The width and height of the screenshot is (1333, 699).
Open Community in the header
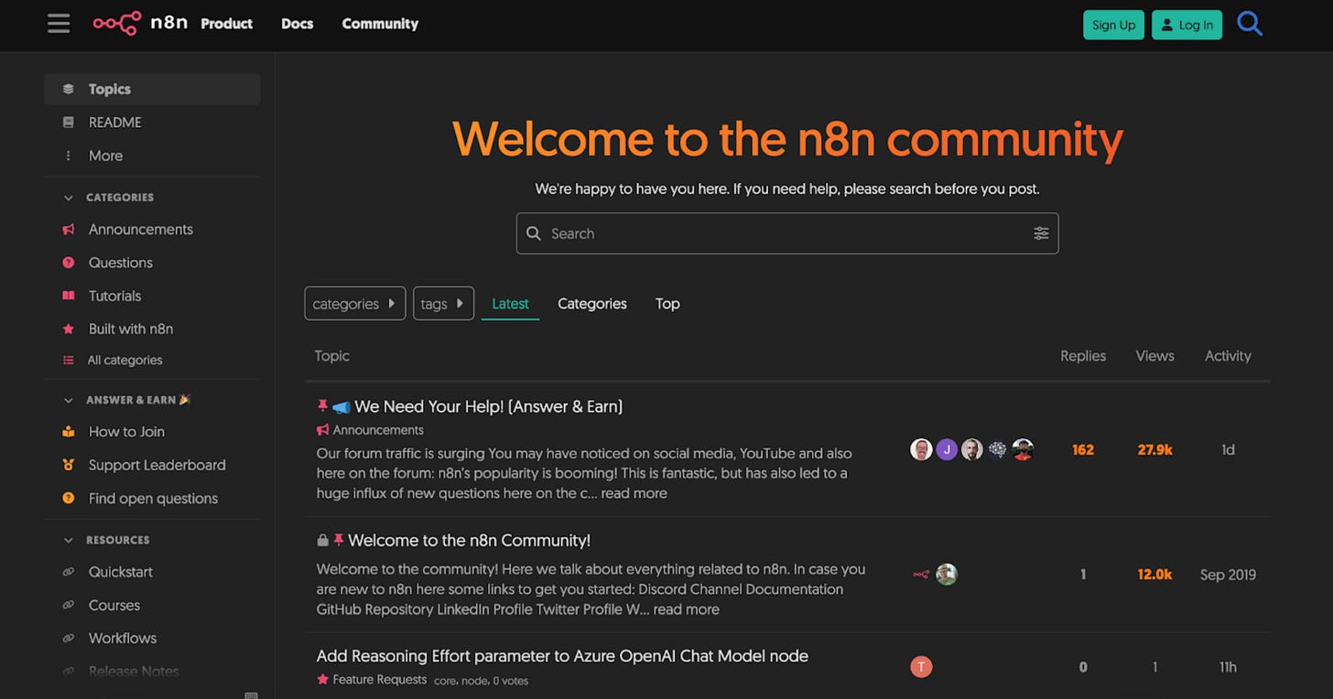pyautogui.click(x=380, y=24)
